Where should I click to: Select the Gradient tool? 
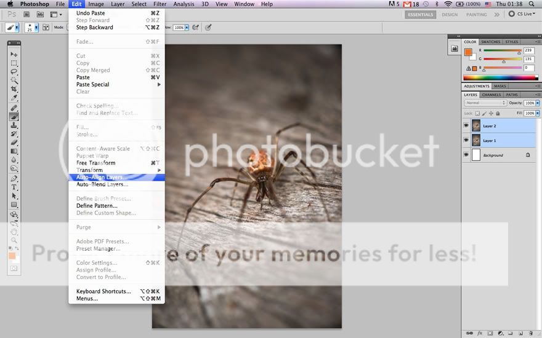(x=14, y=151)
